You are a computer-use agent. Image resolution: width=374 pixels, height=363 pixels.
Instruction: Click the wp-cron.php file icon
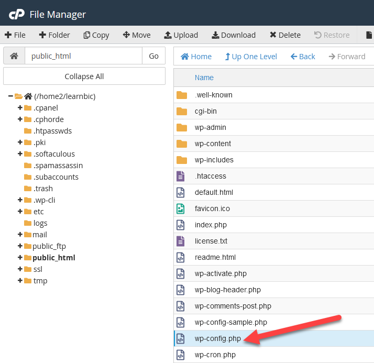[181, 355]
